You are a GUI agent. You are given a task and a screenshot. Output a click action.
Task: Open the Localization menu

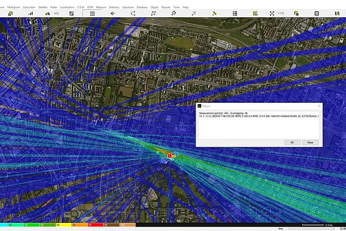click(x=66, y=7)
